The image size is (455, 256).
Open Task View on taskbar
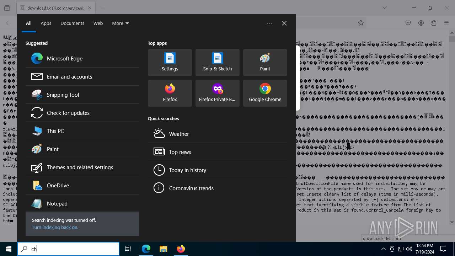[128, 249]
